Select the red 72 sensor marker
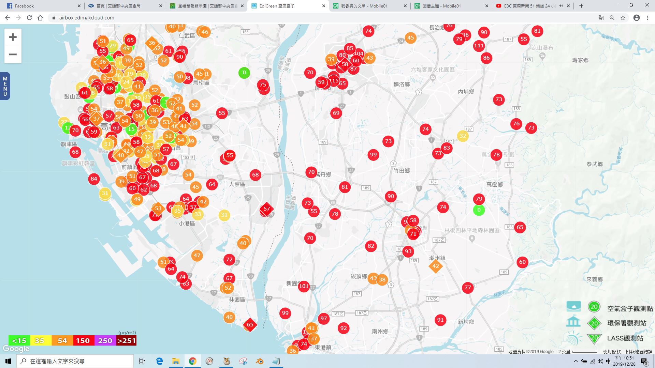The height and width of the screenshot is (368, 655). coord(229,259)
